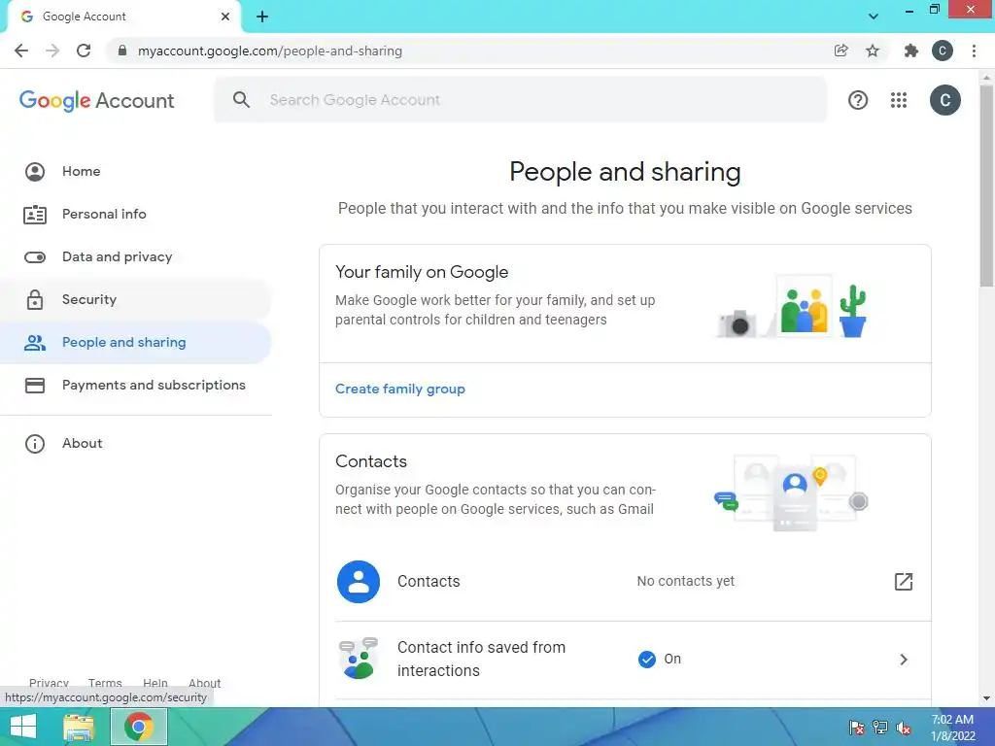Click the network tray icon

[880, 728]
